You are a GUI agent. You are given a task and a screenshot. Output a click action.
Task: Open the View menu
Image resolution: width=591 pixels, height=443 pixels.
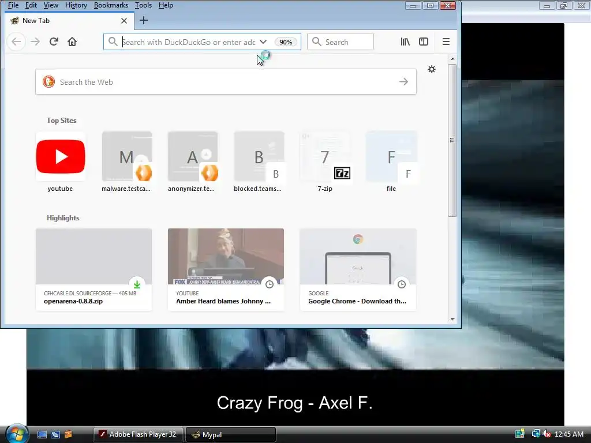51,5
